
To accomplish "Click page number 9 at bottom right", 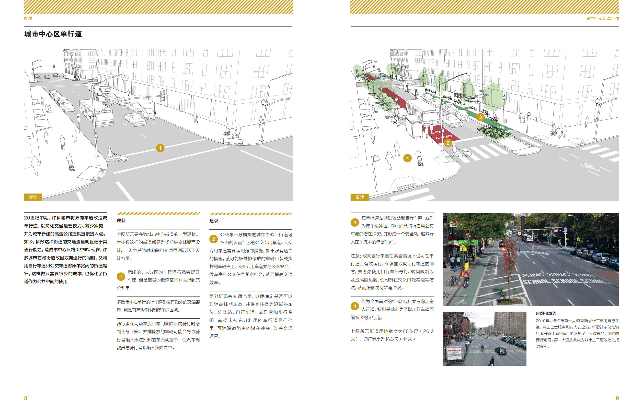I will [617, 398].
